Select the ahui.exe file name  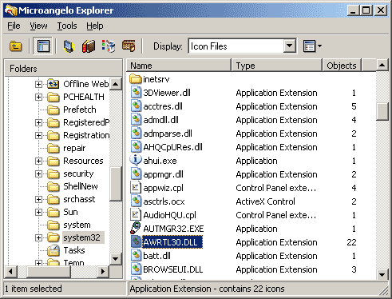coord(160,161)
